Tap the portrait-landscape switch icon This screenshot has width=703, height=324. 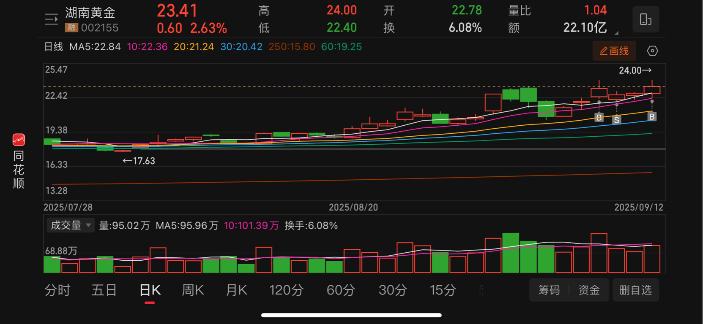click(x=646, y=19)
